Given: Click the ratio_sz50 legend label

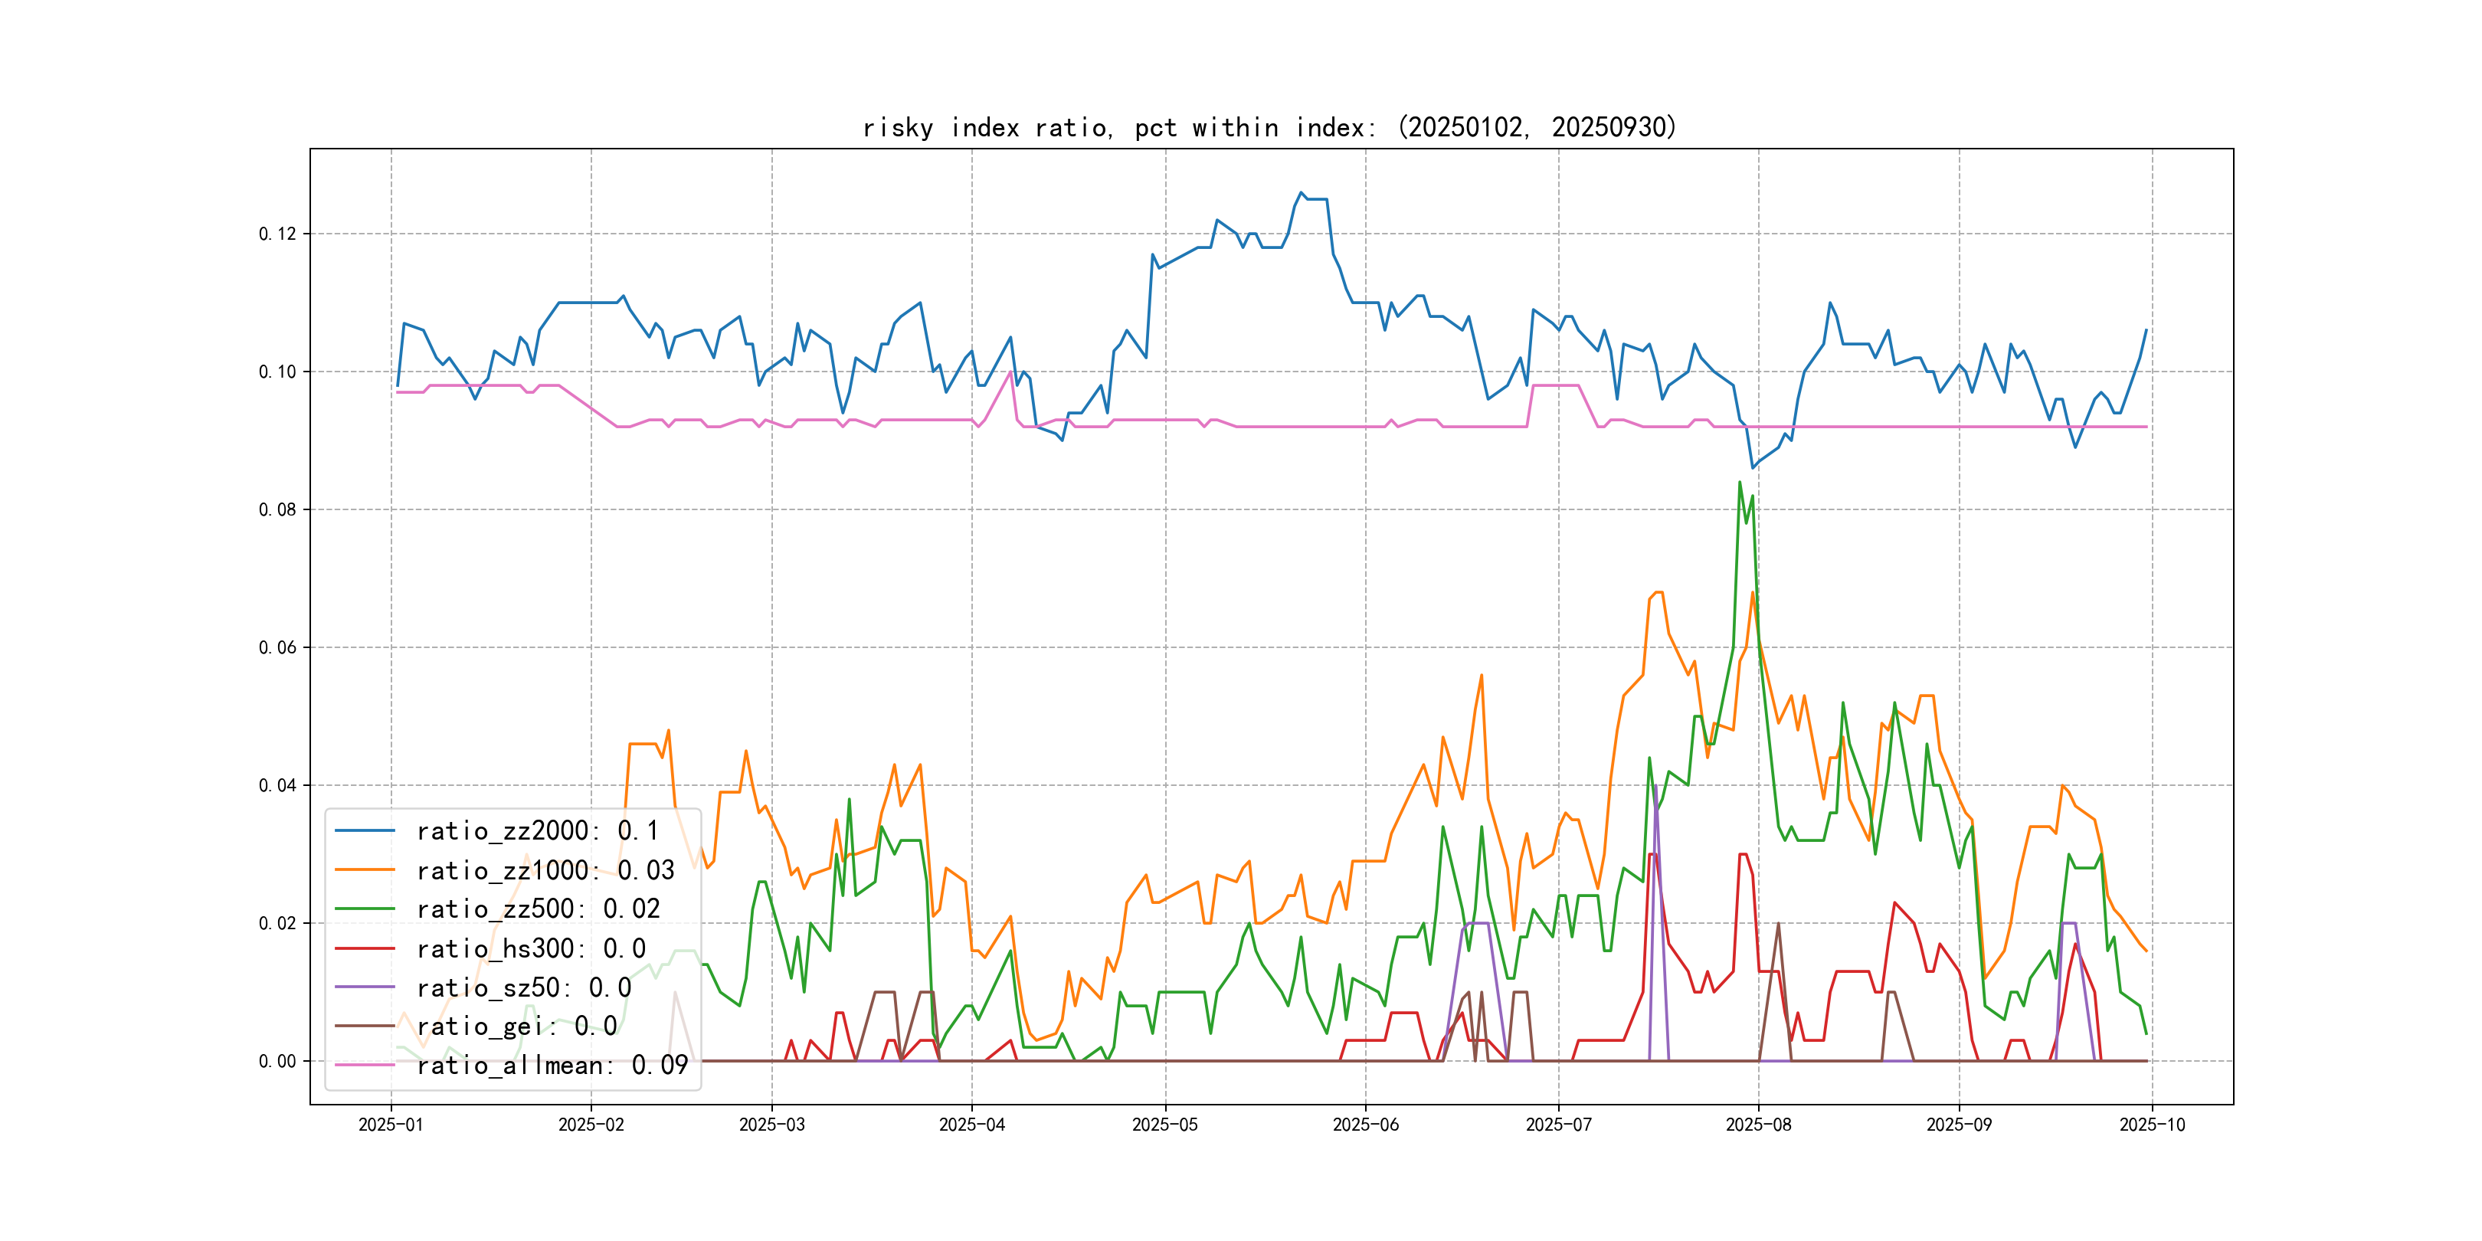Looking at the screenshot, I should pyautogui.click(x=523, y=987).
